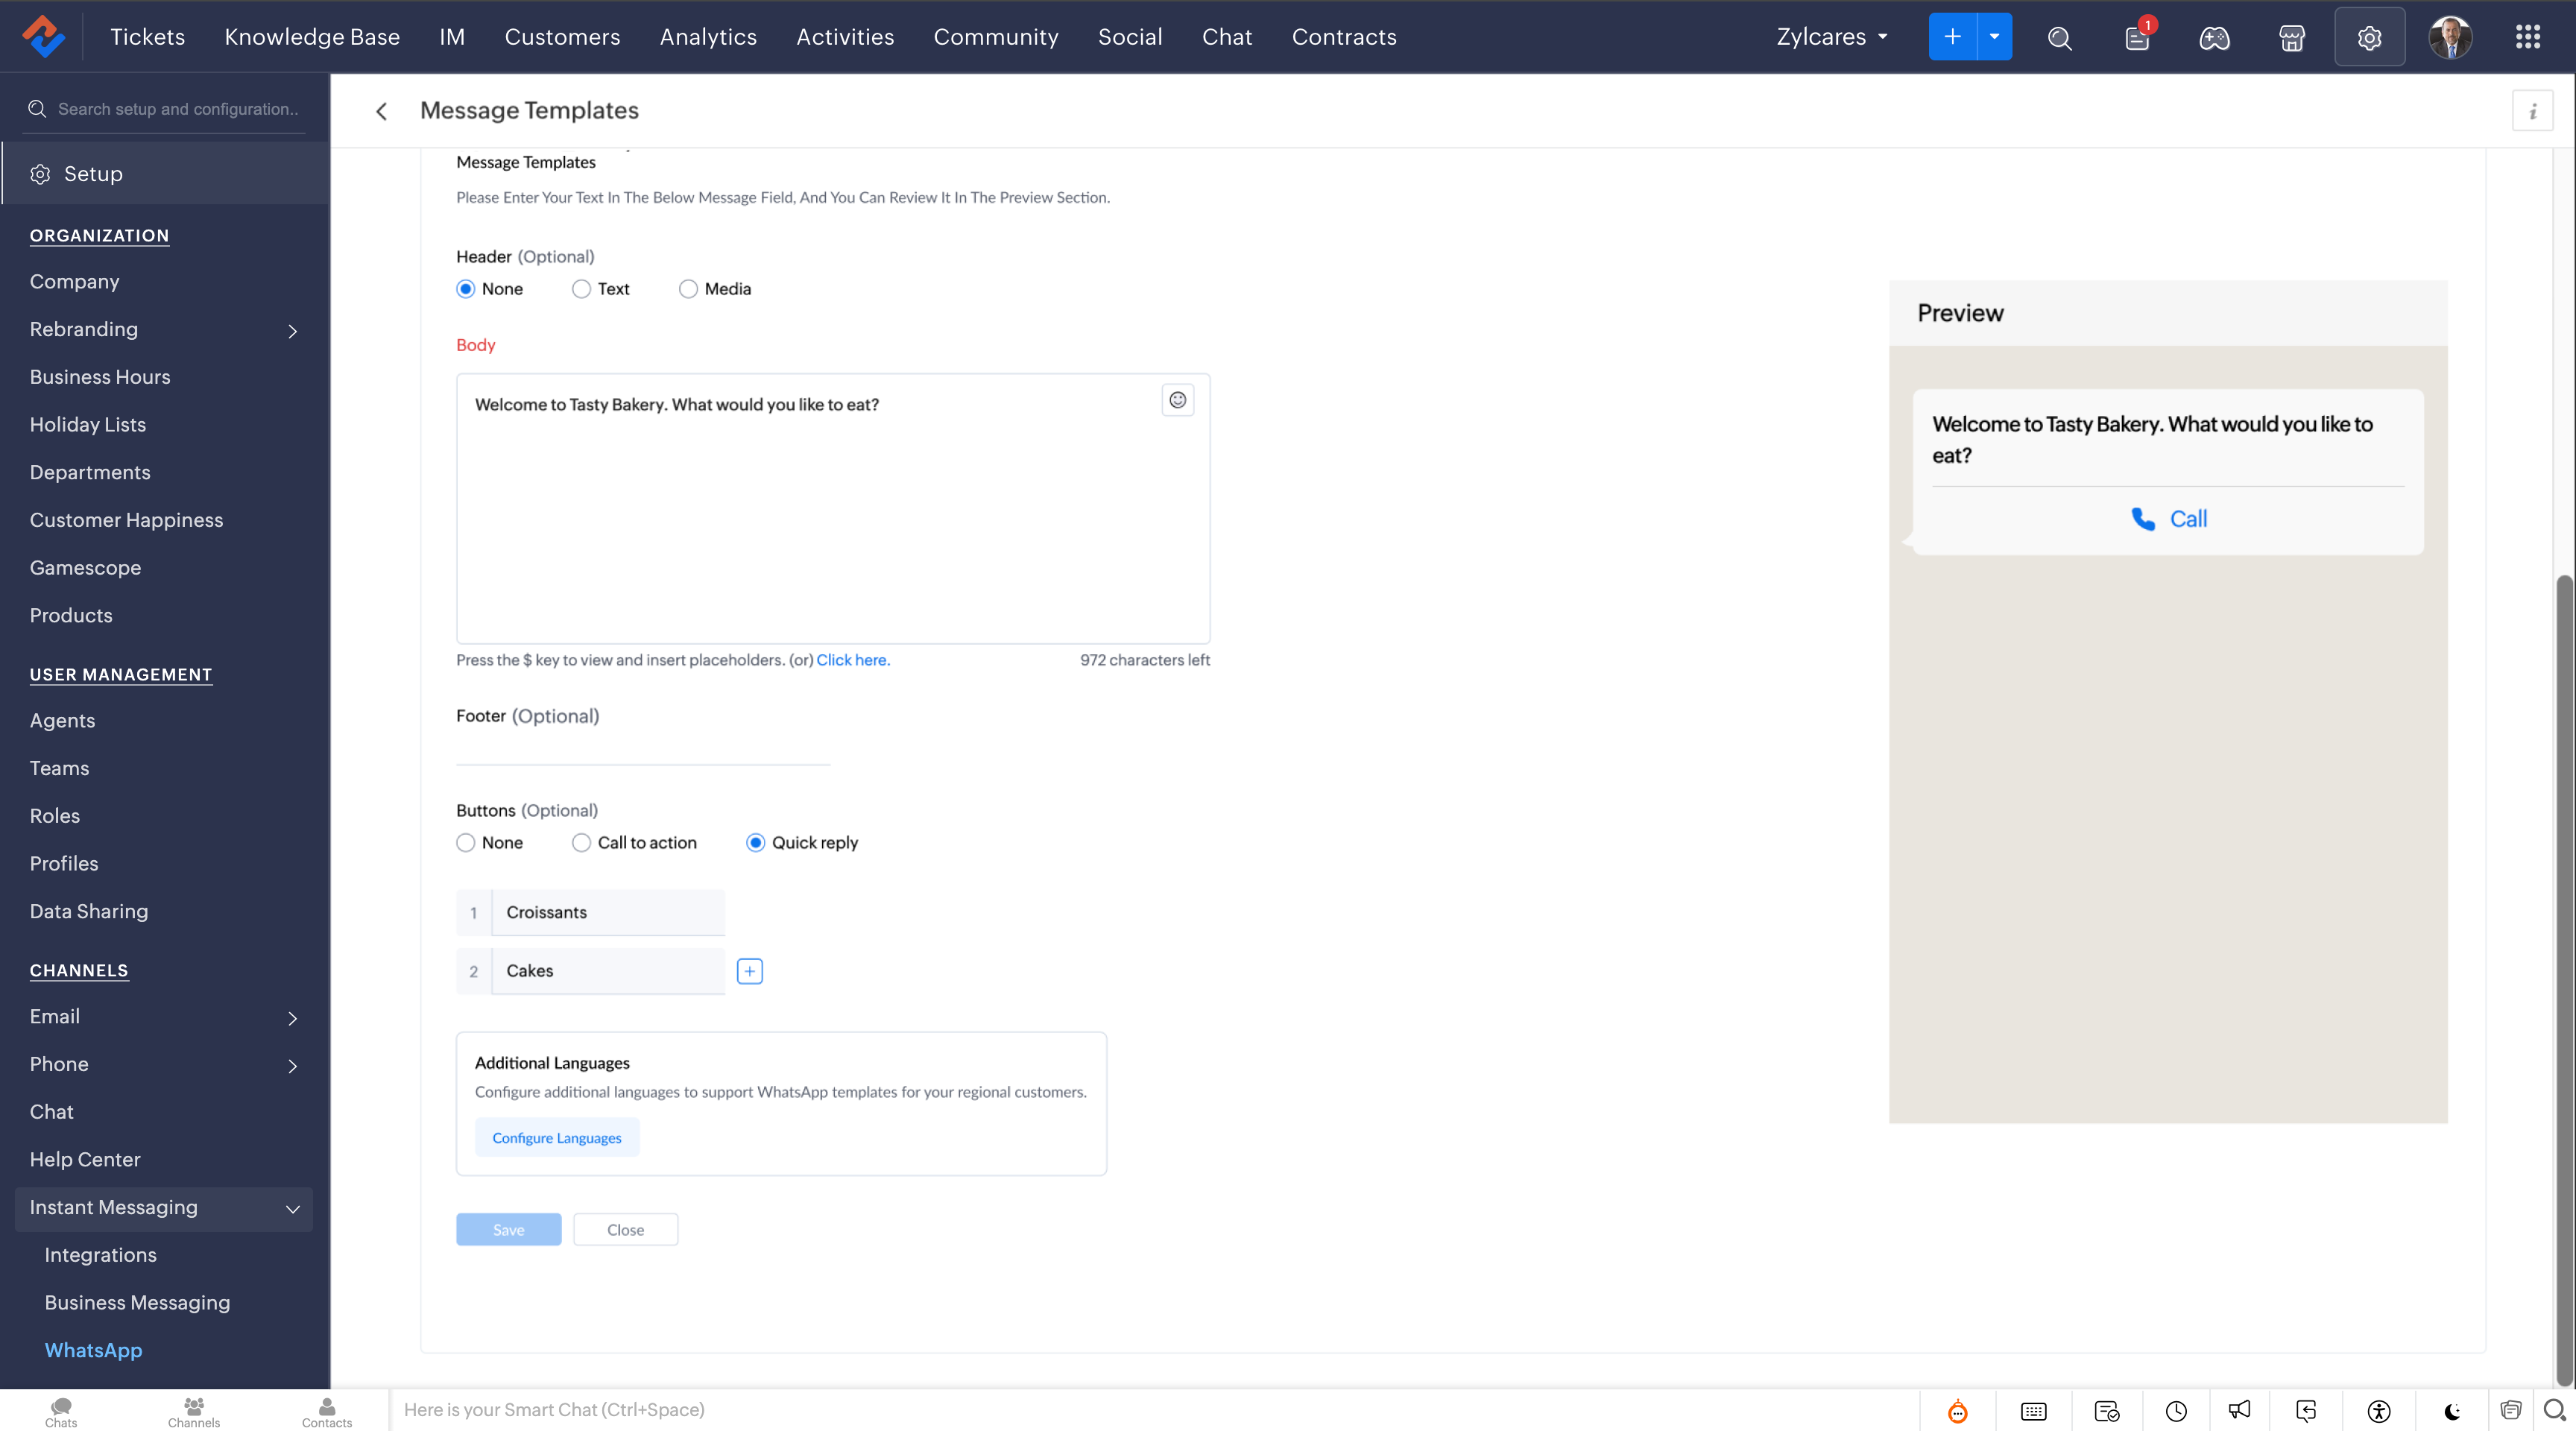The image size is (2576, 1431).
Task: Open Integrations under Instant Messaging
Action: click(100, 1255)
